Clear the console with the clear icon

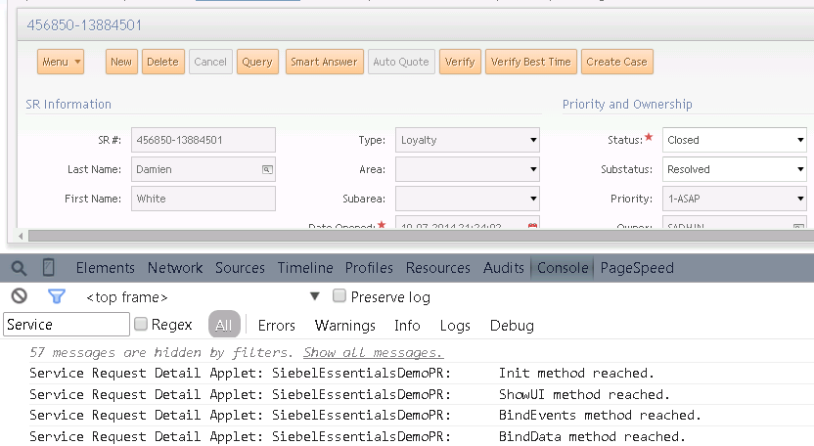(20, 296)
